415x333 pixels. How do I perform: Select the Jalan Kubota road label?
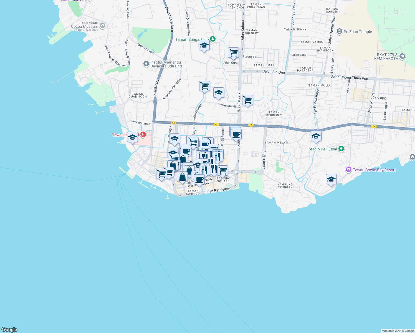point(371,103)
